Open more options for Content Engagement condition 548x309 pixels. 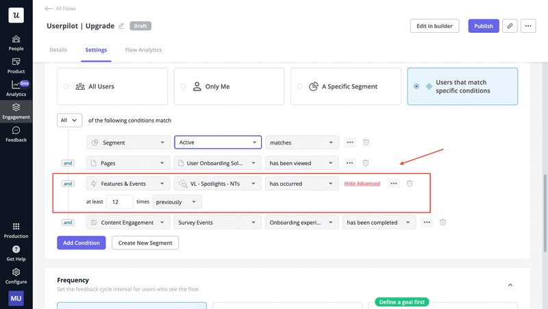(x=427, y=222)
